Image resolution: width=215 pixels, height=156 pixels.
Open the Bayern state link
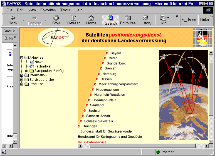click(x=116, y=53)
